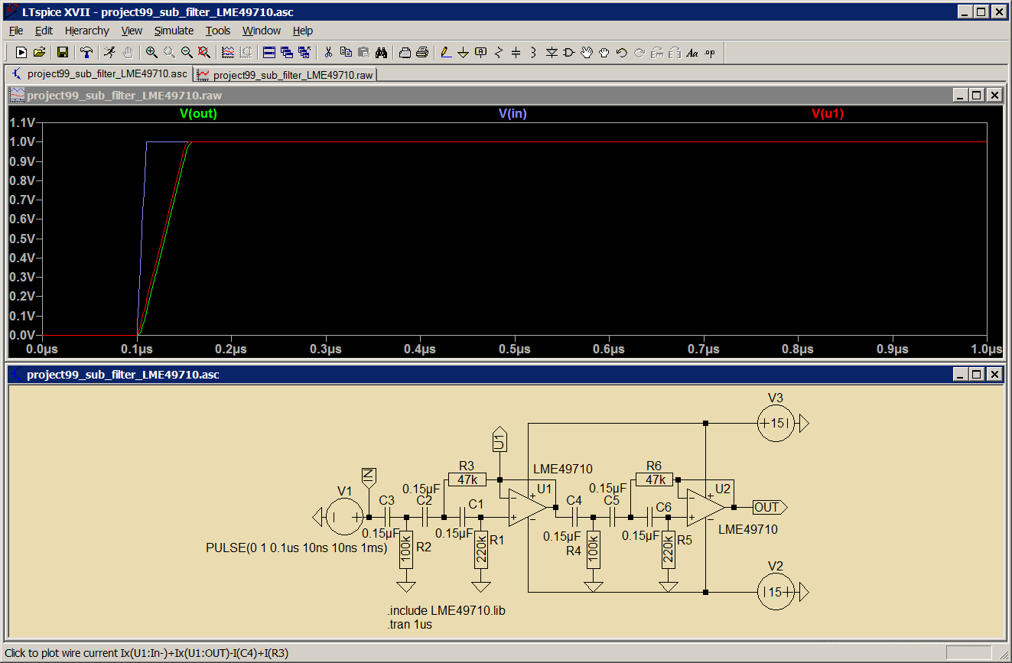Place a ground symbol from toolbar
Screen dimensions: 1012x663
[464, 52]
